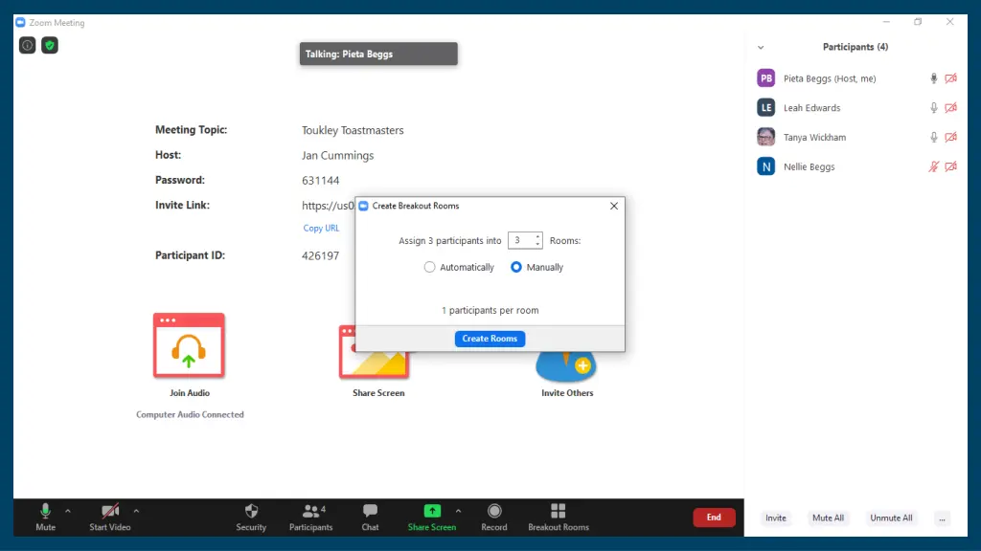Click Create Rooms button
Image resolution: width=981 pixels, height=551 pixels.
tap(490, 339)
